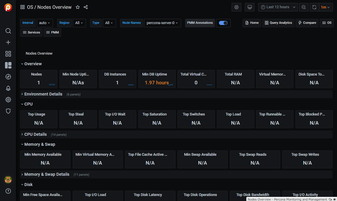Click the Total Virtual CPUs panel title

(x=193, y=74)
